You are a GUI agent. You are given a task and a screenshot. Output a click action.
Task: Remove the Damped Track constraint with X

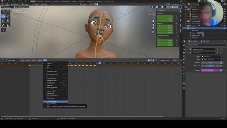221,53
